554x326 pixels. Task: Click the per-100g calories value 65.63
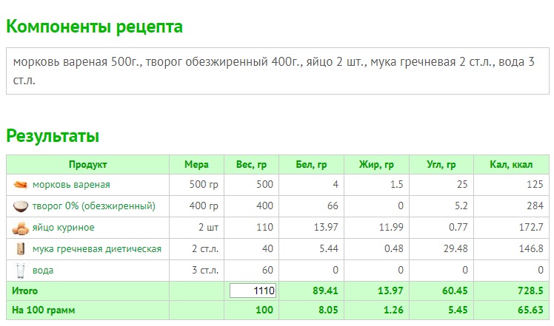point(531,310)
